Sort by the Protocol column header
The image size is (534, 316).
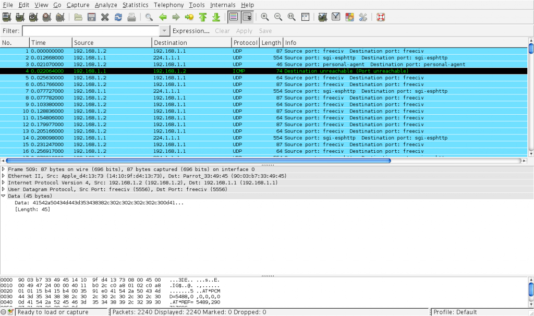[x=245, y=43]
